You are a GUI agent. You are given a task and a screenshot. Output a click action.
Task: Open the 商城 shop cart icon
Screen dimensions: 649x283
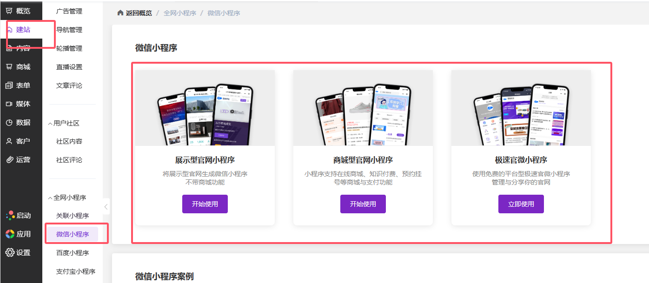9,67
